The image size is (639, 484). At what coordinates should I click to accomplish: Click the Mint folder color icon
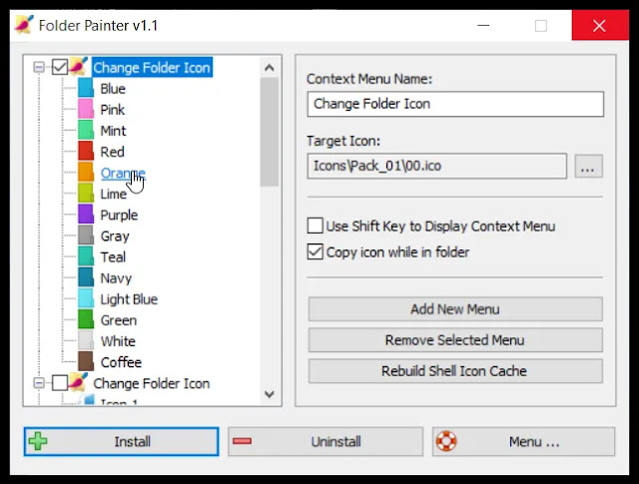[86, 131]
